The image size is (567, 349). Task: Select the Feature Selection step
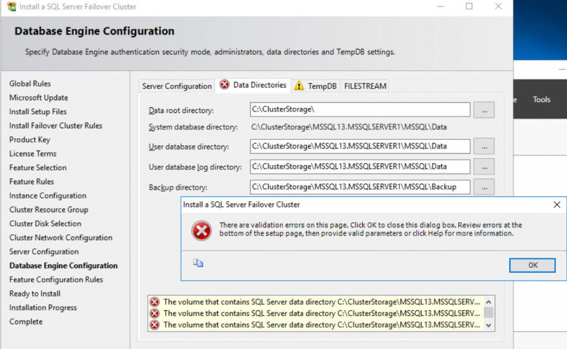tap(38, 168)
